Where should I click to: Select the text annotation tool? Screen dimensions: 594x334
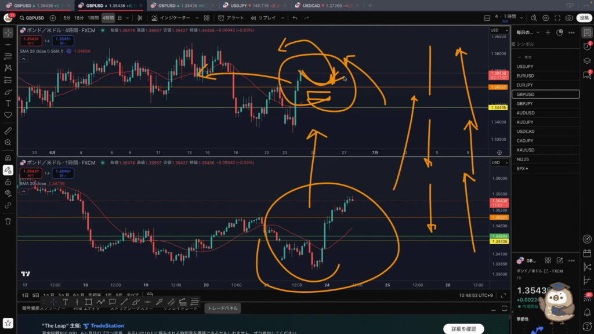[8, 103]
